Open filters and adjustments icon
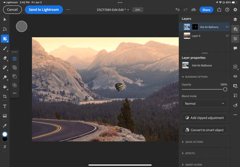Screen dimensions: 240x167 point(235,105)
